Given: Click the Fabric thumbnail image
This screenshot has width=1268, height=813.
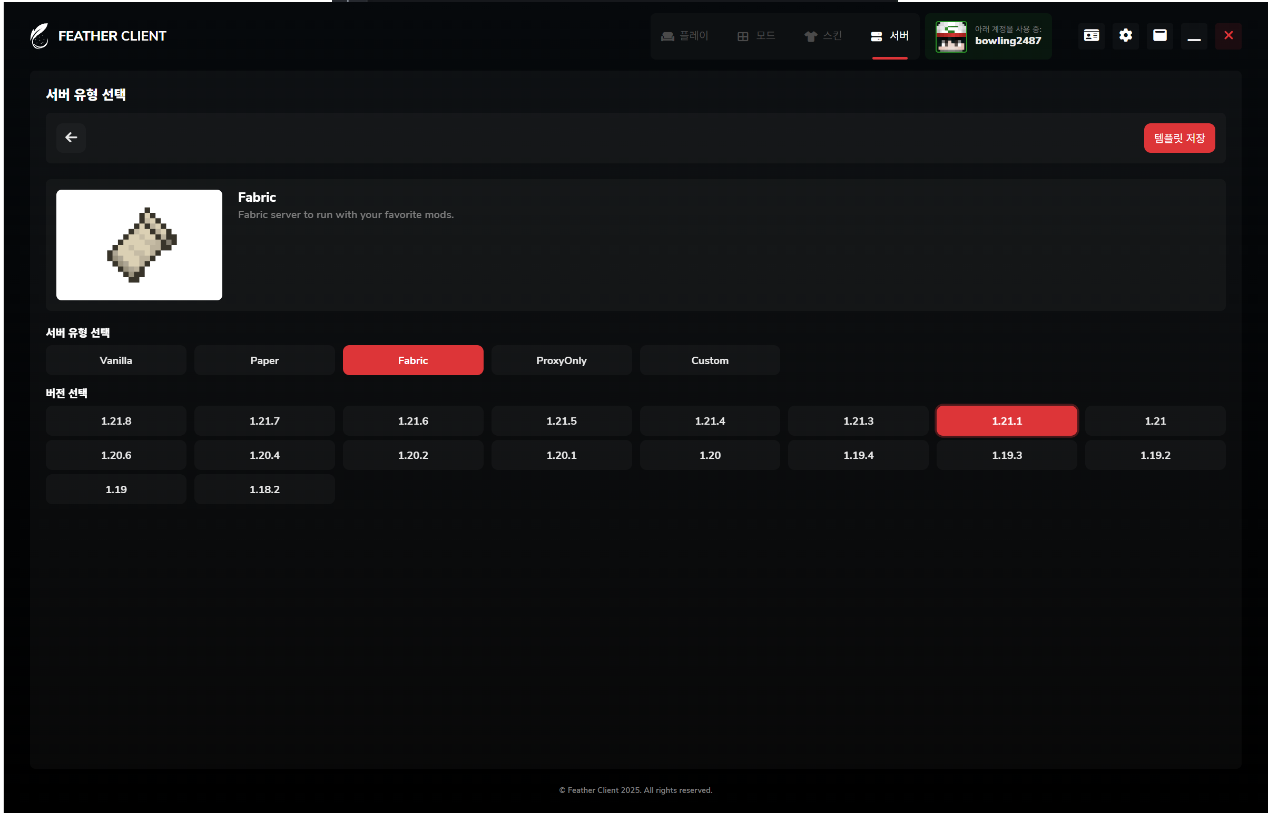Looking at the screenshot, I should (139, 245).
